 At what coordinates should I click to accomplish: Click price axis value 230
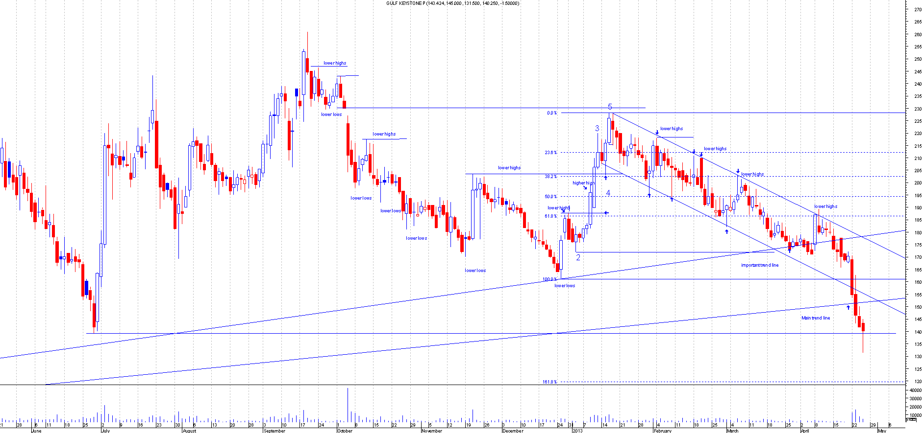918,109
